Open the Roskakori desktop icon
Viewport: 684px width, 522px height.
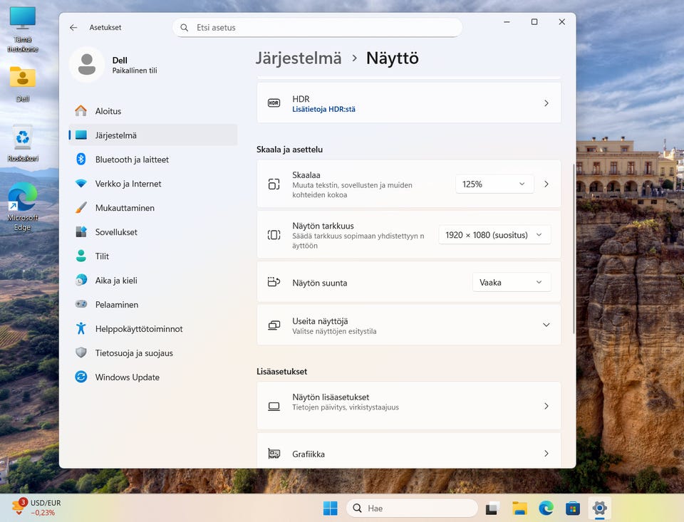pyautogui.click(x=23, y=139)
